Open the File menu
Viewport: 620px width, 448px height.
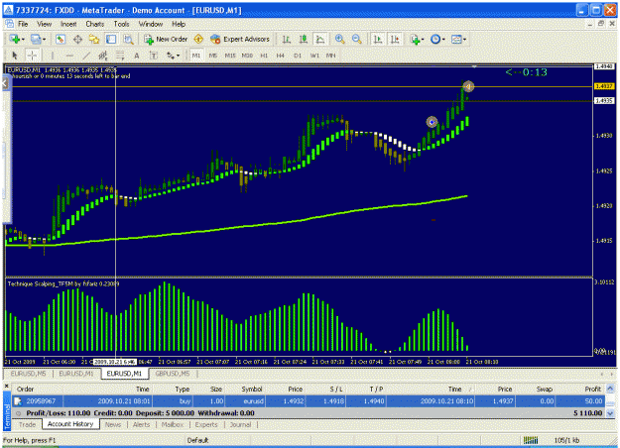tap(23, 24)
